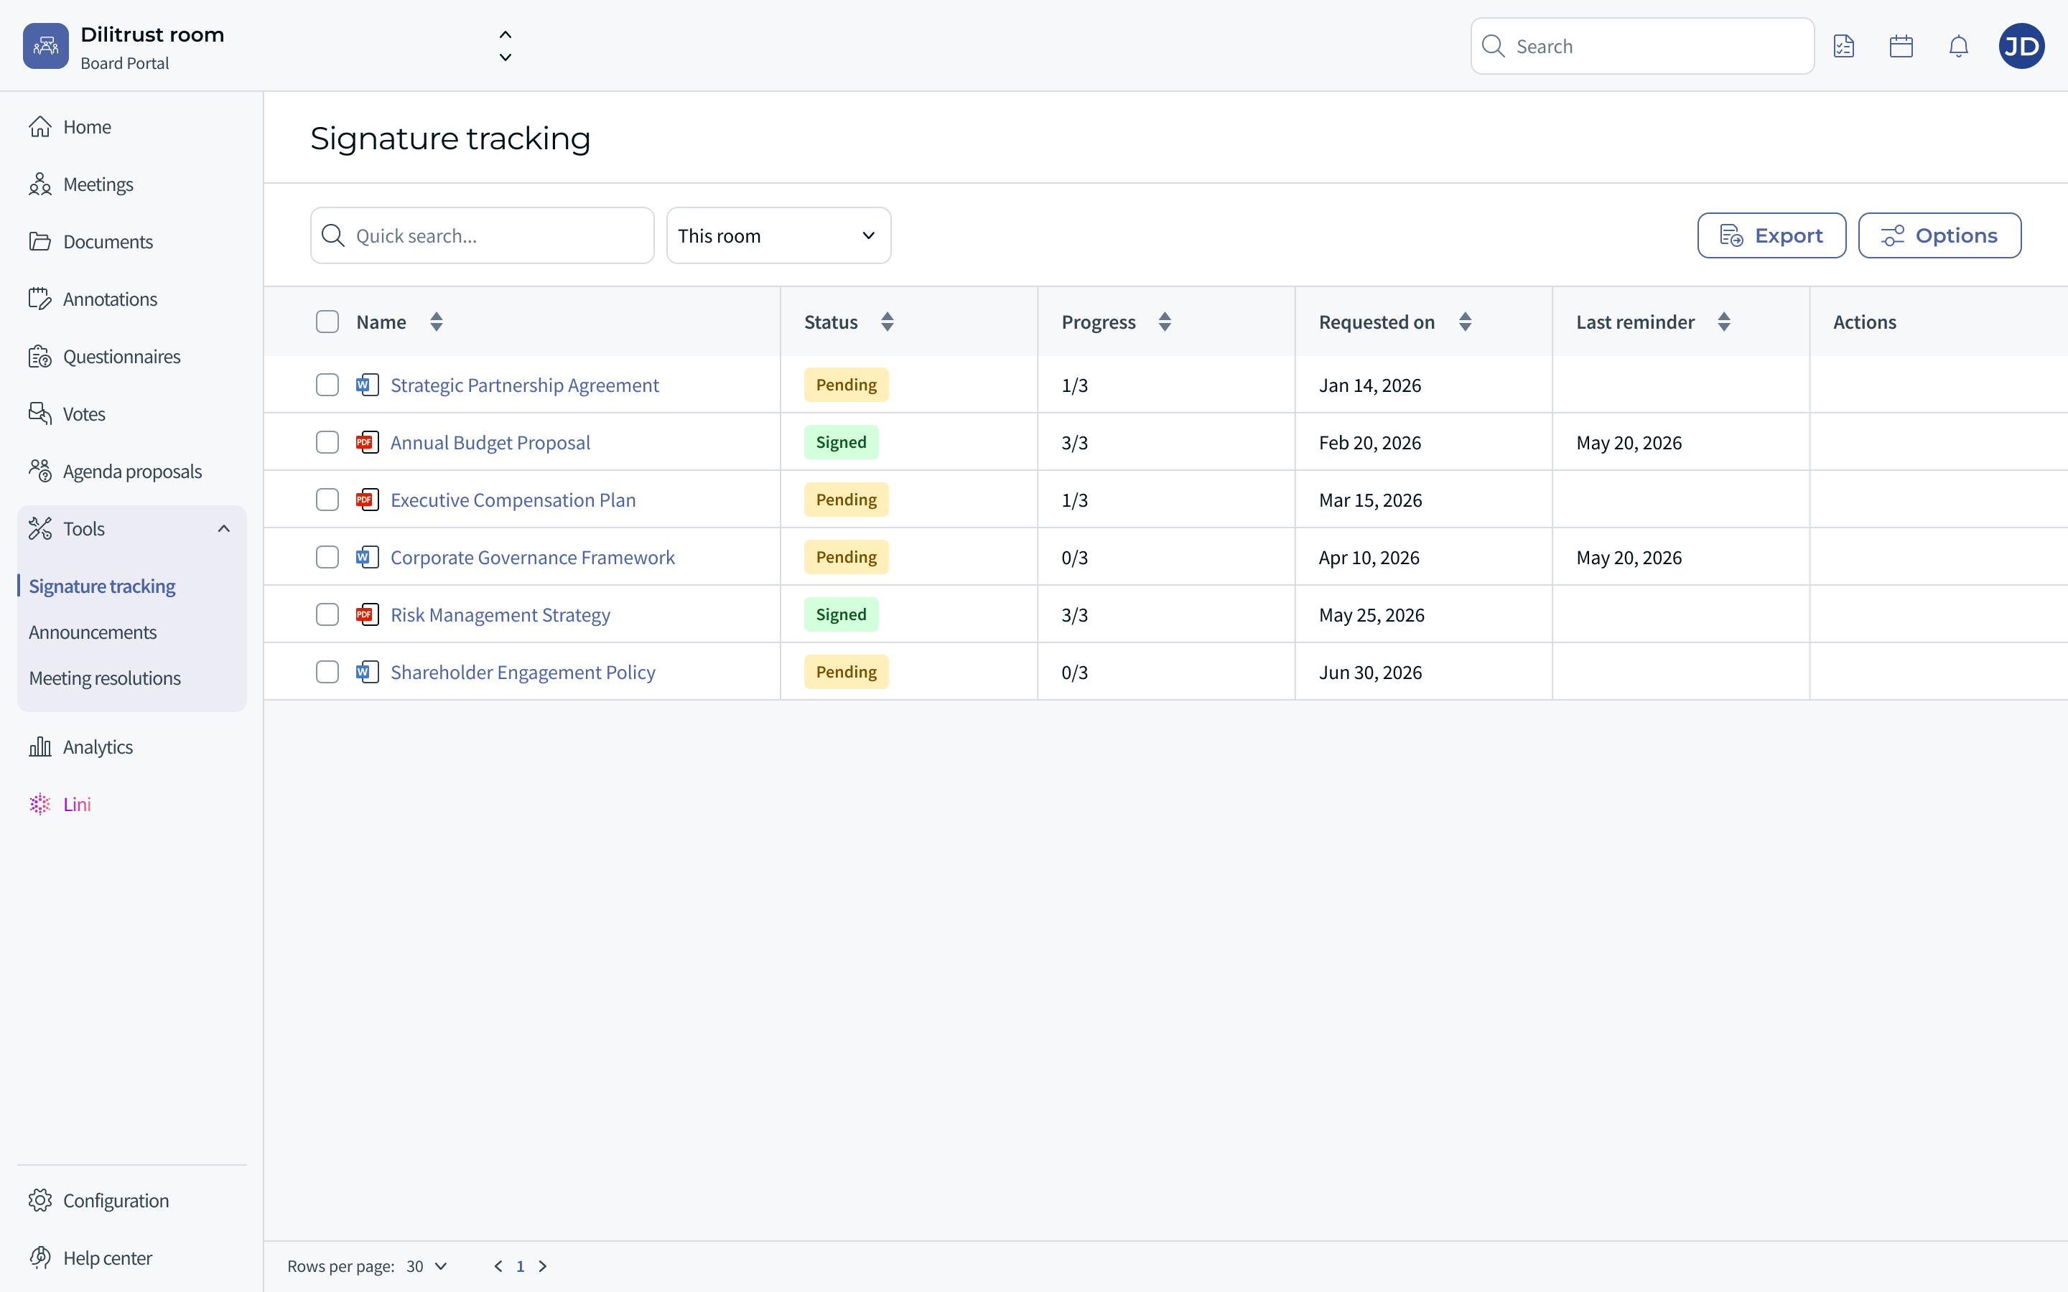The image size is (2068, 1292).
Task: Check the Risk Management Strategy row checkbox
Action: click(327, 614)
